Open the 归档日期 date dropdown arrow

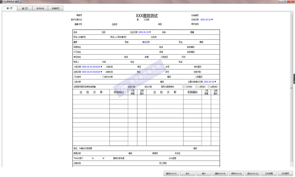pos(212,20)
